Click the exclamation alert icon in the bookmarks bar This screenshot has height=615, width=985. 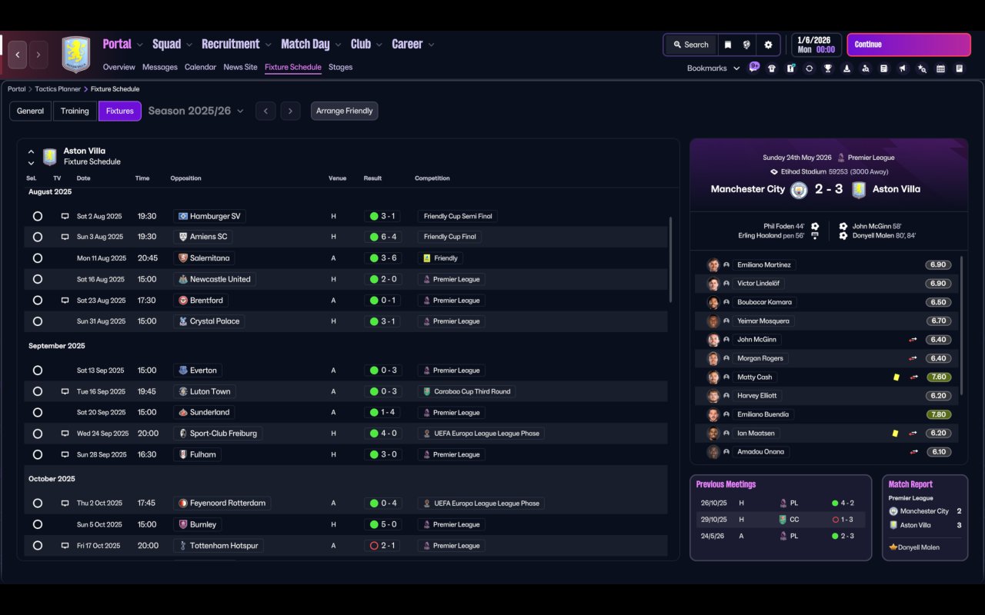click(790, 68)
